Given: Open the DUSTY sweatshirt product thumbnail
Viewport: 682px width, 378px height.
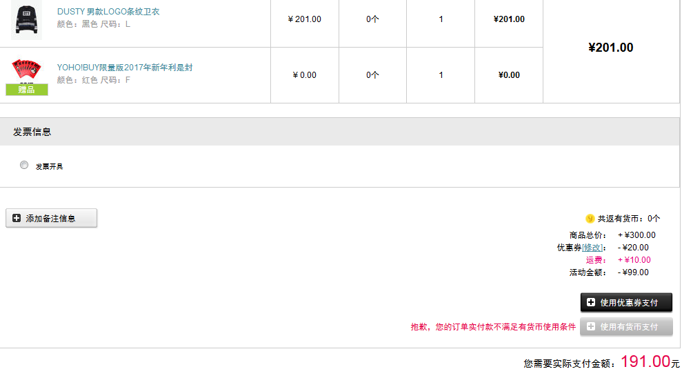Looking at the screenshot, I should tap(26, 19).
